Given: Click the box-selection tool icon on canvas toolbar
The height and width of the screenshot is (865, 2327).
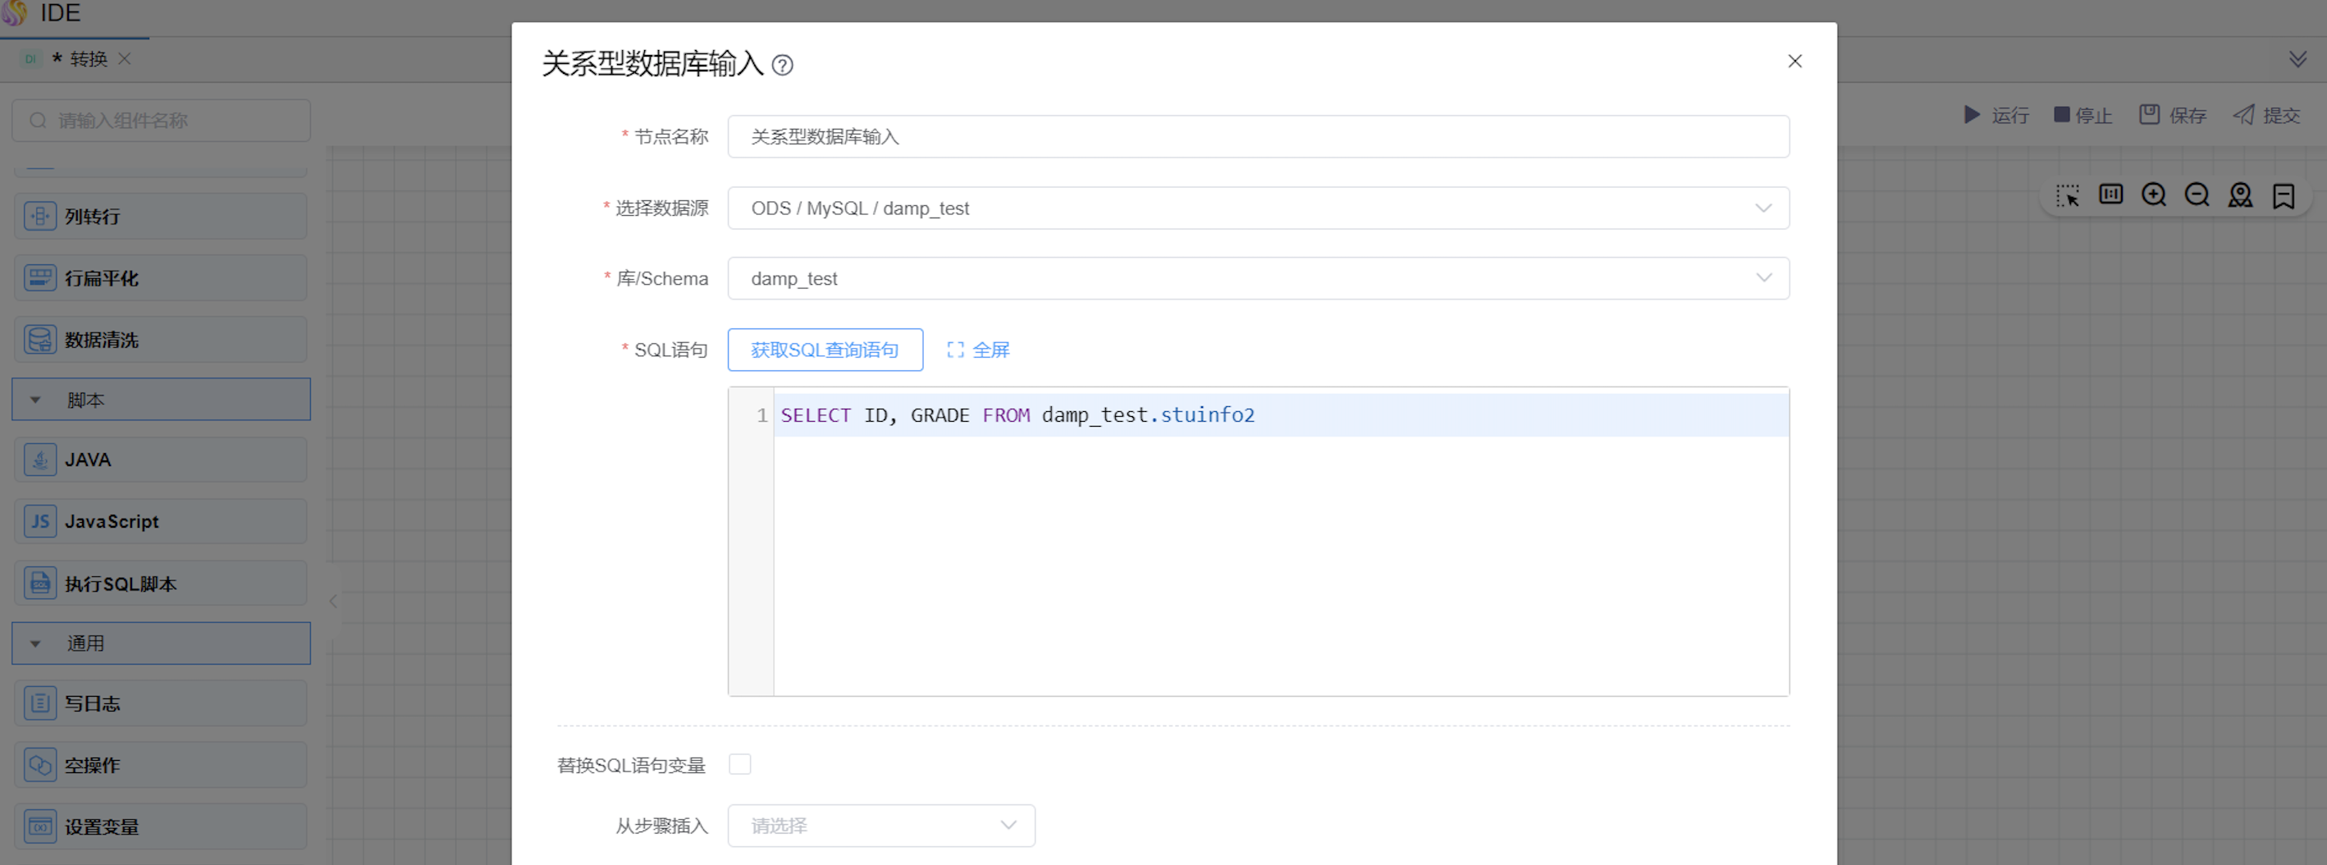Looking at the screenshot, I should point(2067,195).
